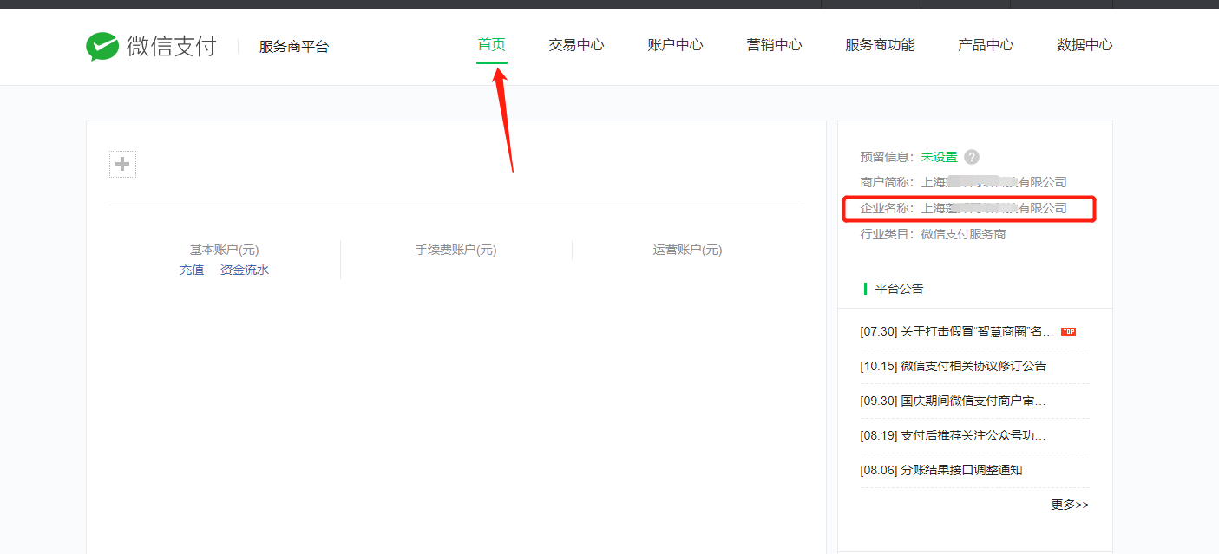Open [08.19] 支付后推荐关注公众号功 announcement
This screenshot has width=1219, height=554.
[x=954, y=435]
